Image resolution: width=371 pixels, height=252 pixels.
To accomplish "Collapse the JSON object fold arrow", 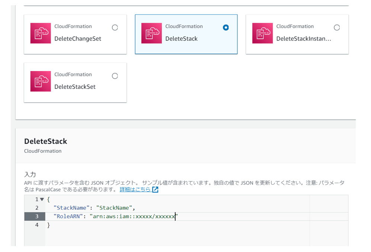I will (42, 200).
